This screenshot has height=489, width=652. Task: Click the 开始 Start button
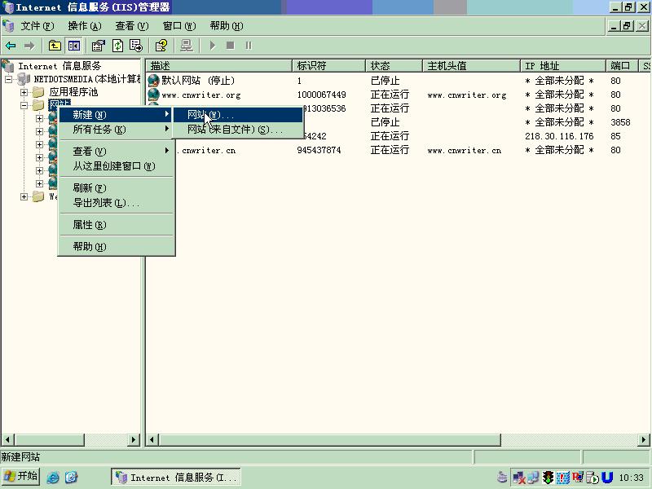(x=21, y=477)
